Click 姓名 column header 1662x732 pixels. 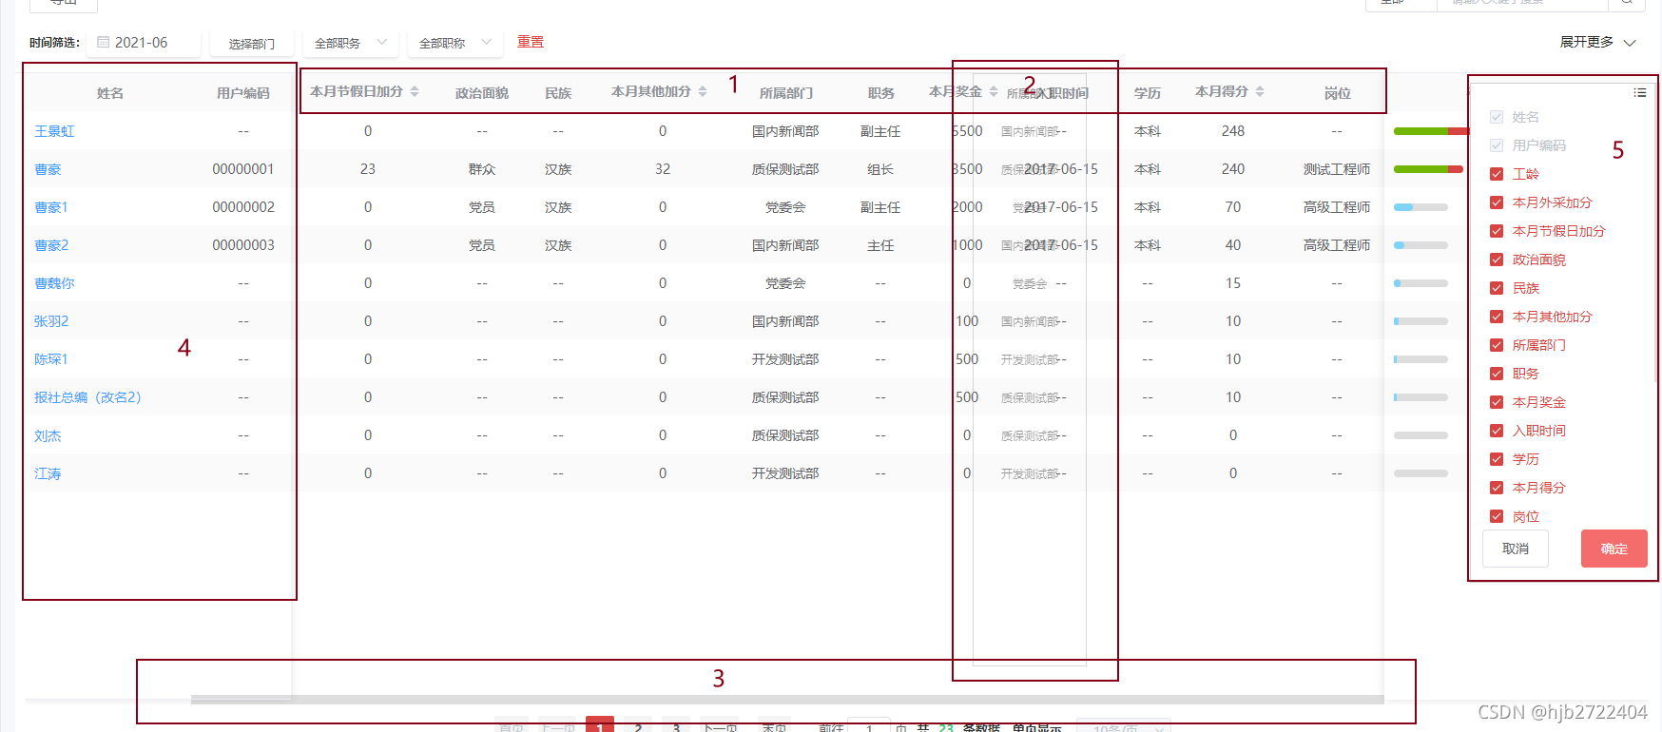click(110, 93)
